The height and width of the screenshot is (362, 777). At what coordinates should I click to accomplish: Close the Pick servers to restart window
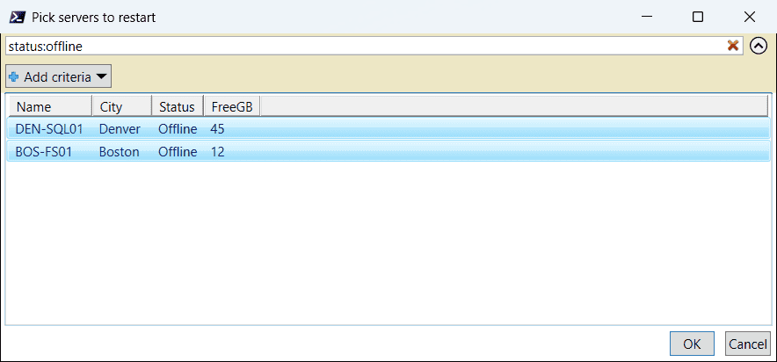[749, 17]
